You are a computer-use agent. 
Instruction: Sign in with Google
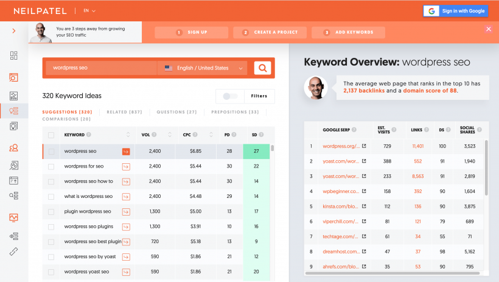[x=456, y=11]
